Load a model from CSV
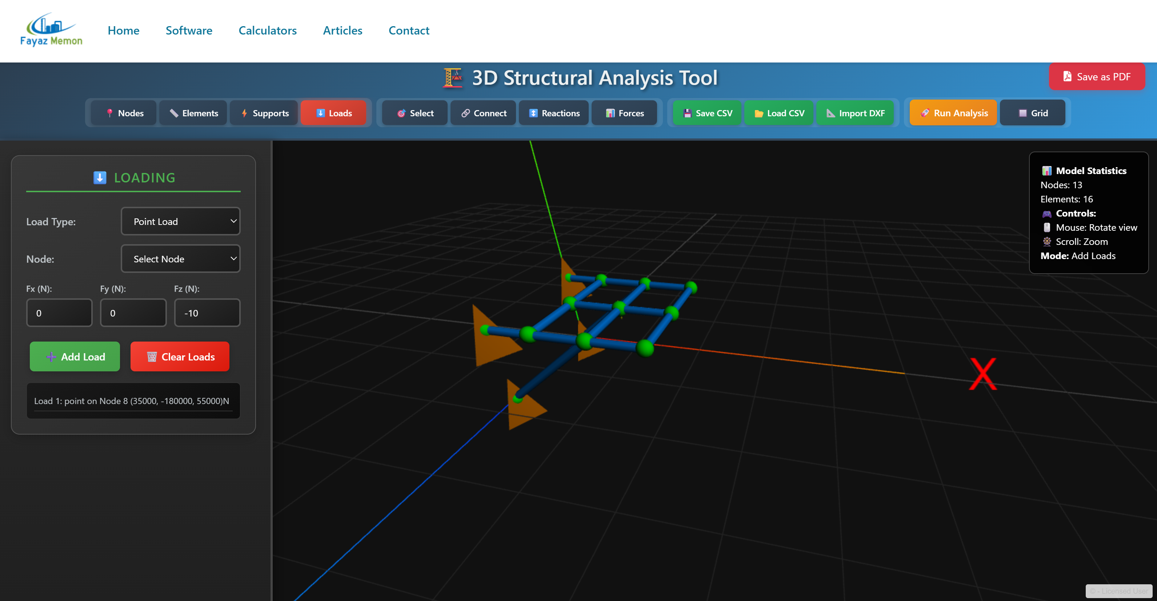1157x601 pixels. tap(778, 113)
